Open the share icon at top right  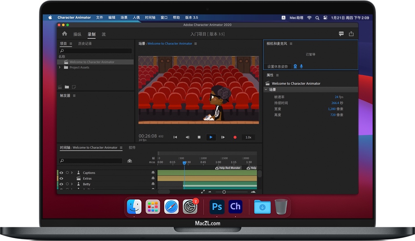click(351, 34)
